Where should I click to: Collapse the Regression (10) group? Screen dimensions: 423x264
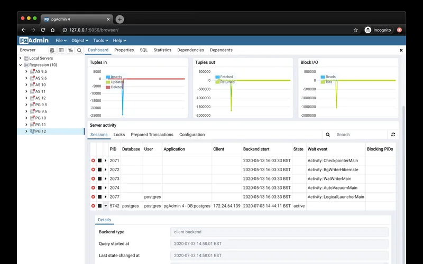(x=20, y=65)
